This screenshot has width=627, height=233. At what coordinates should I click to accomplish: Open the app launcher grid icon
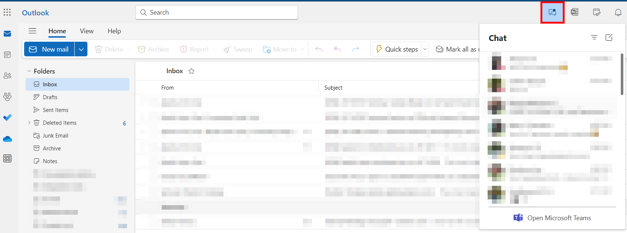tap(7, 12)
